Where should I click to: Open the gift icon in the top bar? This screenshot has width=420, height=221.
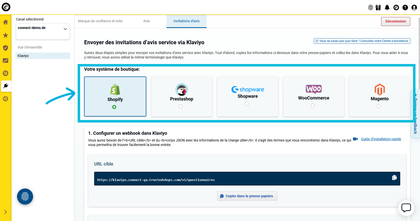378,7
